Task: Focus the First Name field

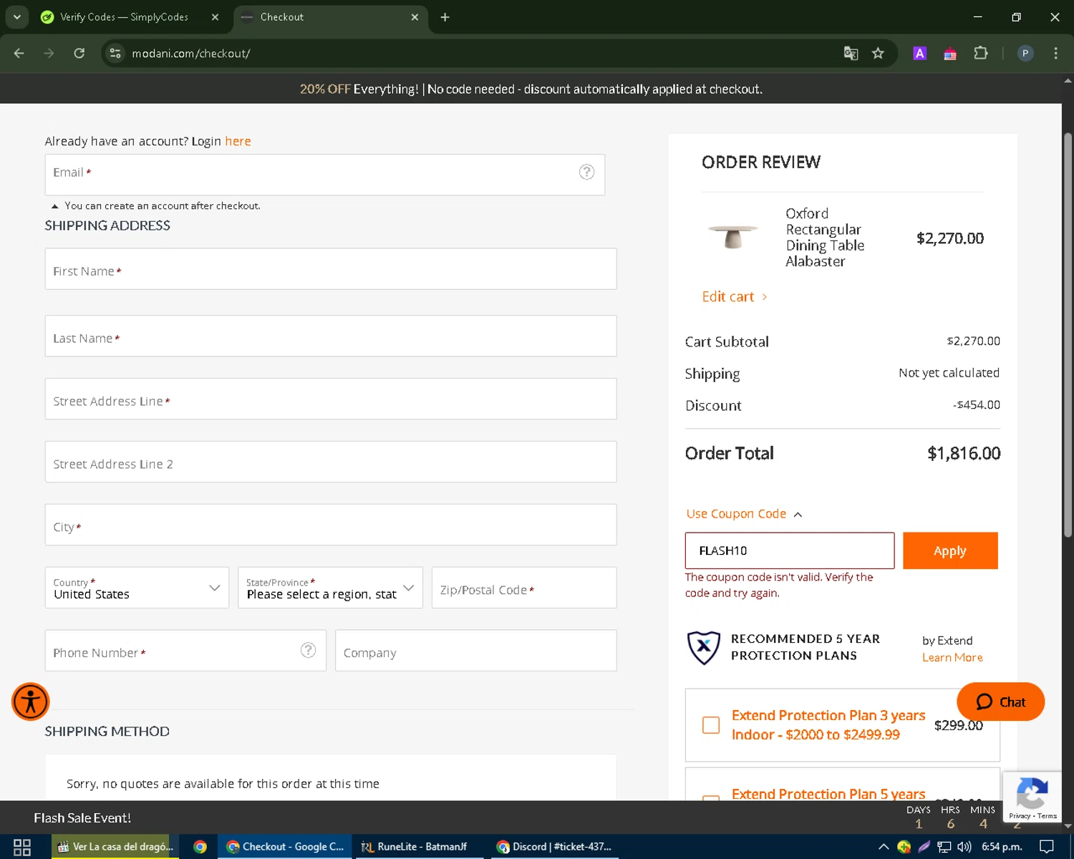Action: pyautogui.click(x=331, y=269)
